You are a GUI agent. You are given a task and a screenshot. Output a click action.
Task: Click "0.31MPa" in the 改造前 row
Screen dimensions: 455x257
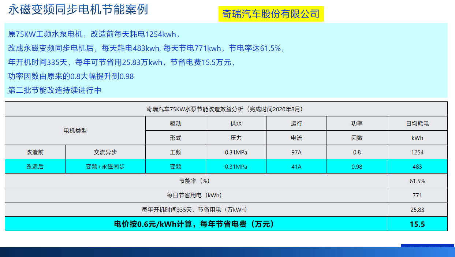pos(236,152)
